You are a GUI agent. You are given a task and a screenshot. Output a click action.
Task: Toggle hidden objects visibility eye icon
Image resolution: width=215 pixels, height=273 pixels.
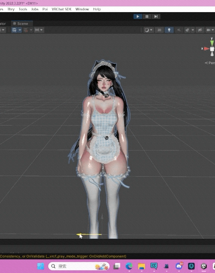point(200,30)
